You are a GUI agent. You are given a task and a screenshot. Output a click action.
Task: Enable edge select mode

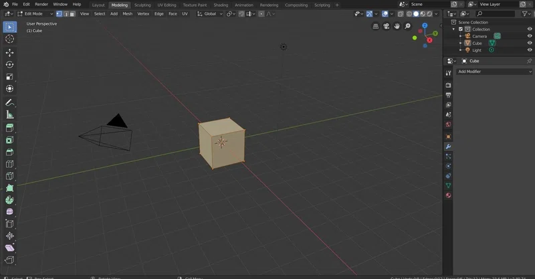[x=66, y=14]
